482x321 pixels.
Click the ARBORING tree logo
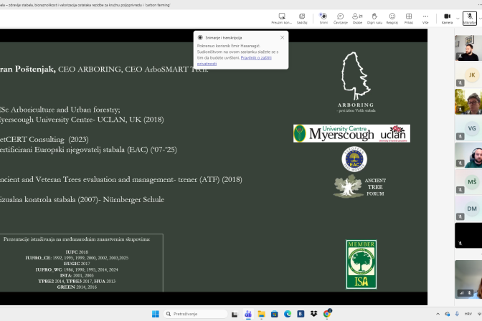pos(356,82)
